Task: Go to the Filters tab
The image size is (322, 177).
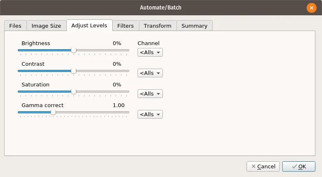Action: [x=126, y=26]
